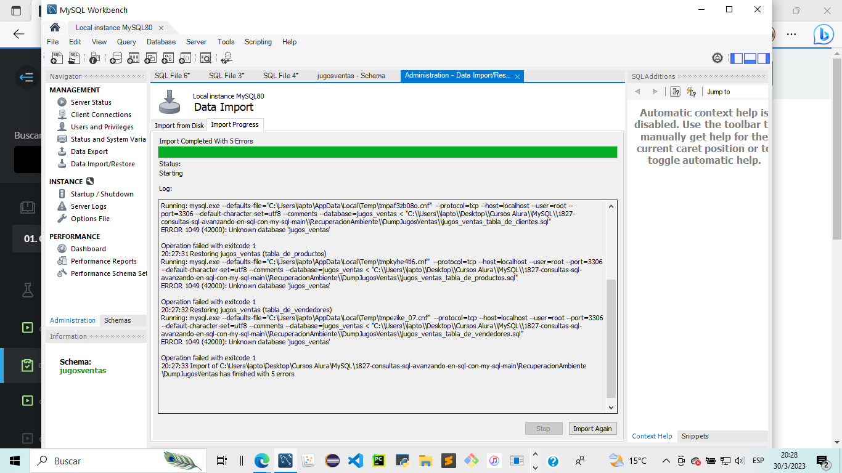Open Performance Reports
This screenshot has width=842, height=473.
[104, 261]
